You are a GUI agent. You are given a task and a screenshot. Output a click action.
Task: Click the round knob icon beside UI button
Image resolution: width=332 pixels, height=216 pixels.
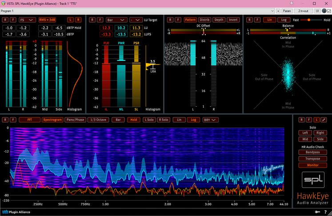(324, 11)
